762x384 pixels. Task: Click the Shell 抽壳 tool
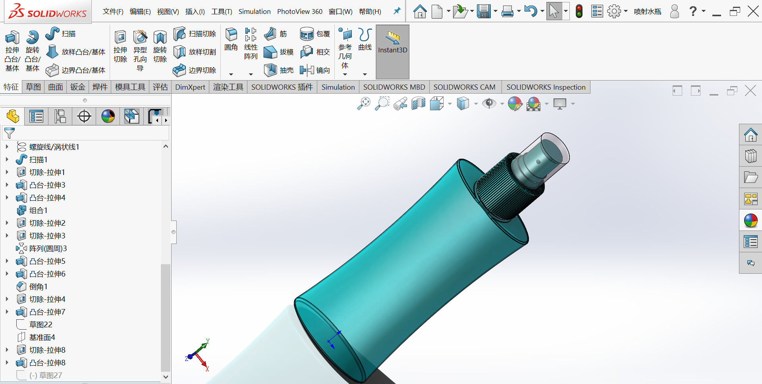(279, 70)
